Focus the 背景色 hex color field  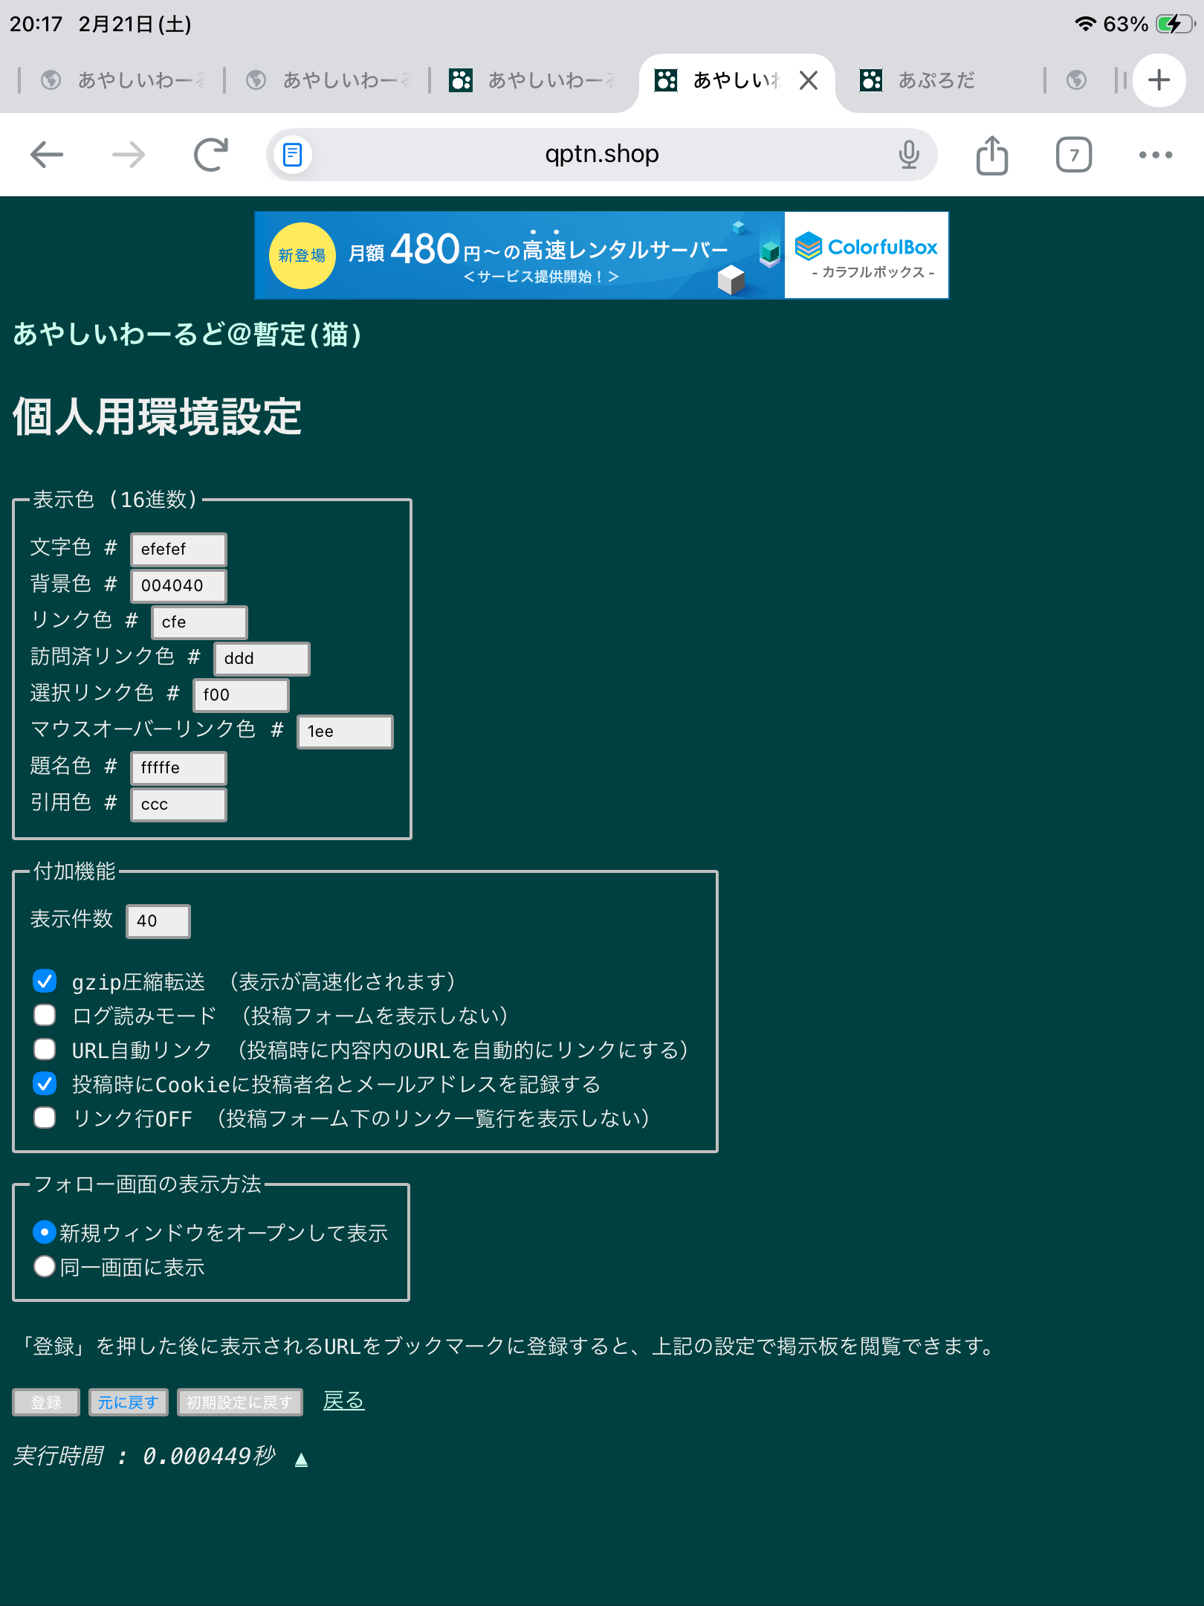tap(178, 586)
